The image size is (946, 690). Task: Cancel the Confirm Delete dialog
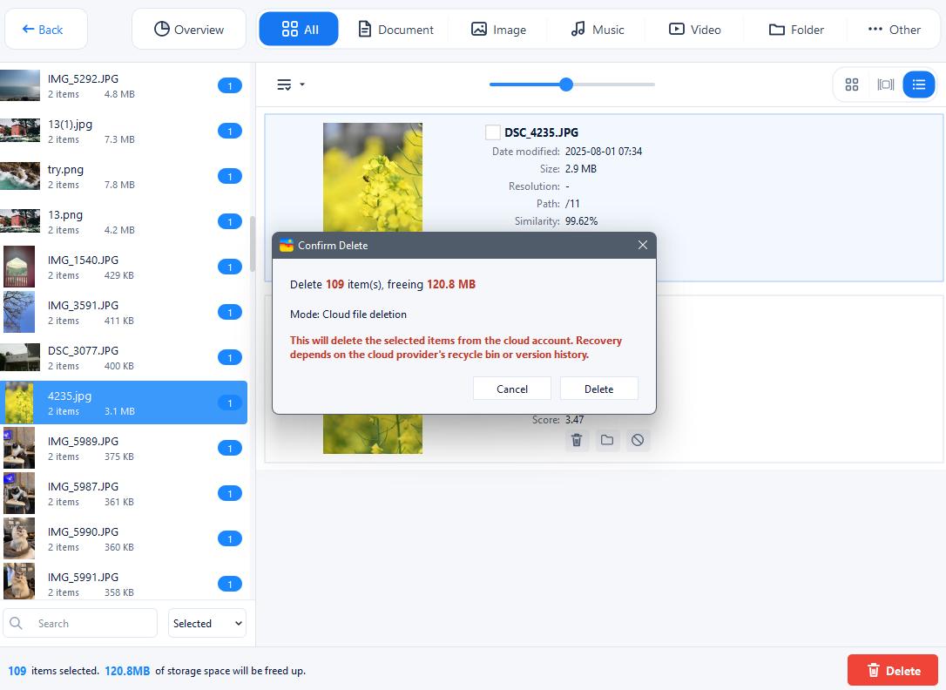tap(511, 389)
